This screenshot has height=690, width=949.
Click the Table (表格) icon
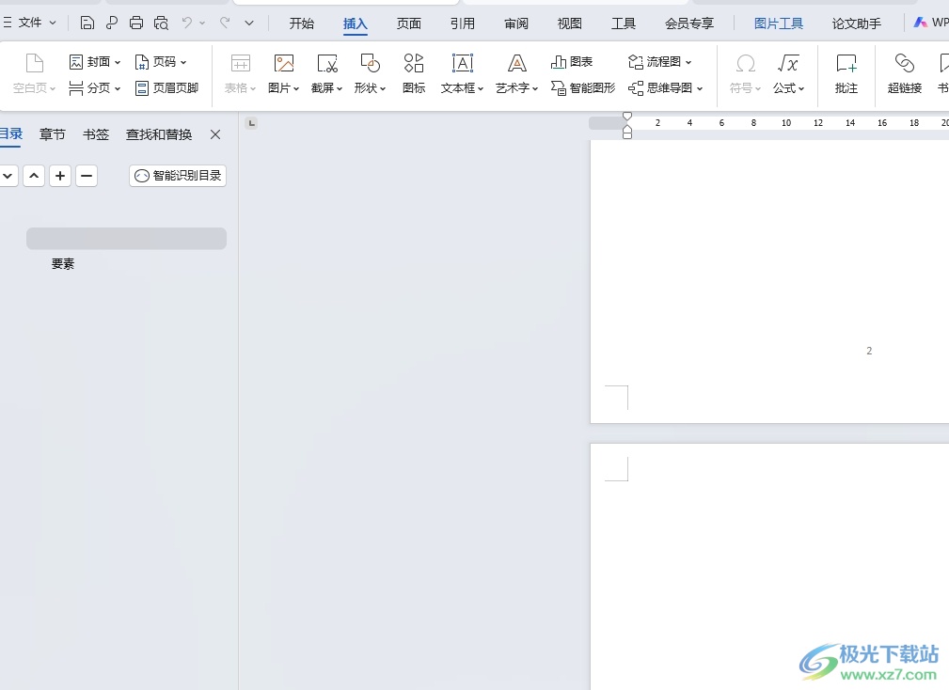(x=240, y=64)
